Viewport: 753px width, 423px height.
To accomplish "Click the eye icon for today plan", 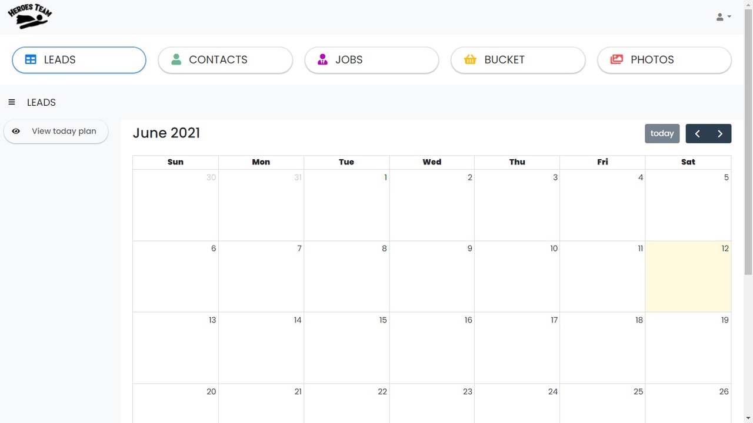I will click(x=16, y=131).
